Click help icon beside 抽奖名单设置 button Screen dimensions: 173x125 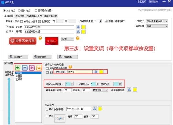pos(40,38)
